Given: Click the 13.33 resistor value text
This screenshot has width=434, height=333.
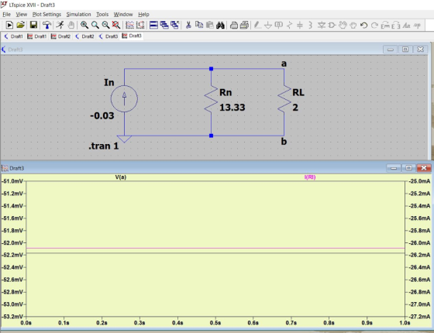Looking at the screenshot, I should pyautogui.click(x=232, y=108).
